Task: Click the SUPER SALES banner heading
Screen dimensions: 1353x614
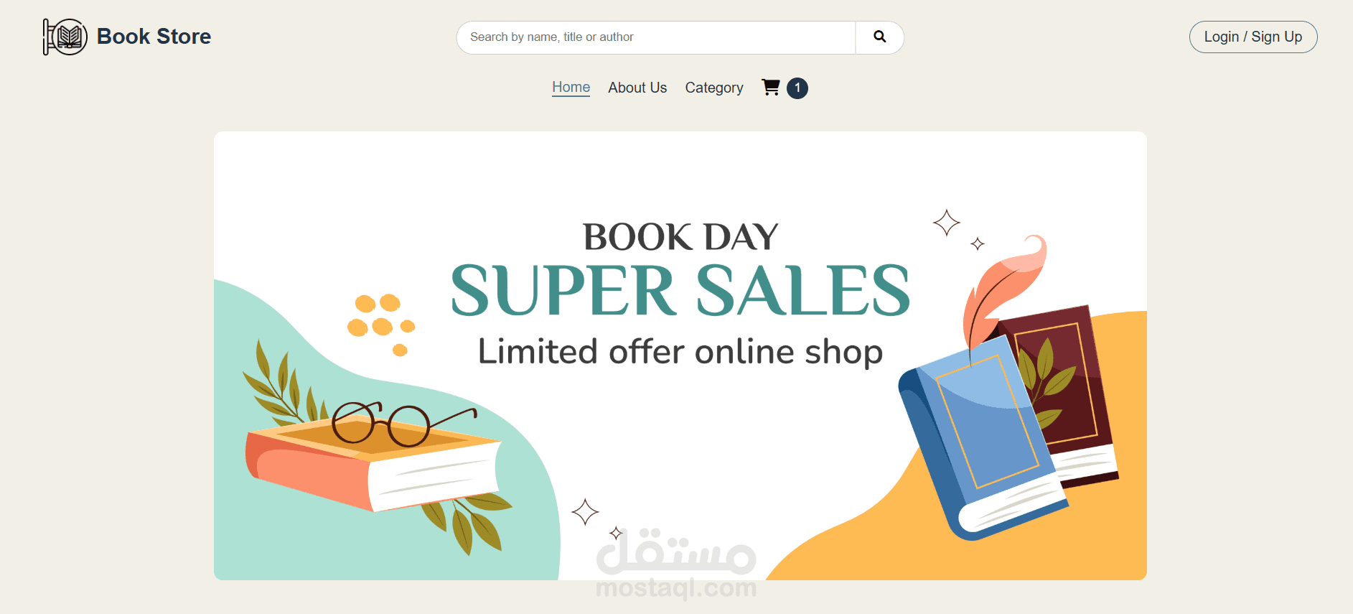Action: 680,290
